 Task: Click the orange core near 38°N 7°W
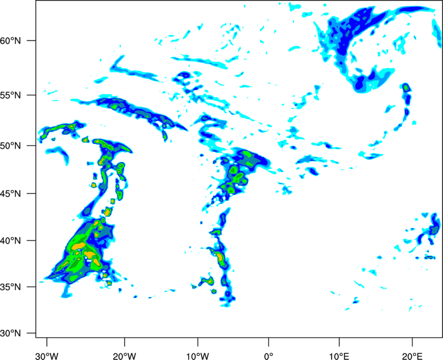tap(220, 257)
